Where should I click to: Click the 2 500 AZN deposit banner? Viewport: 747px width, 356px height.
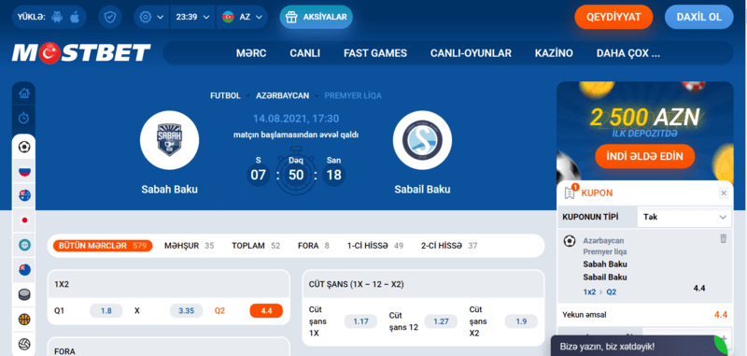coord(645,131)
